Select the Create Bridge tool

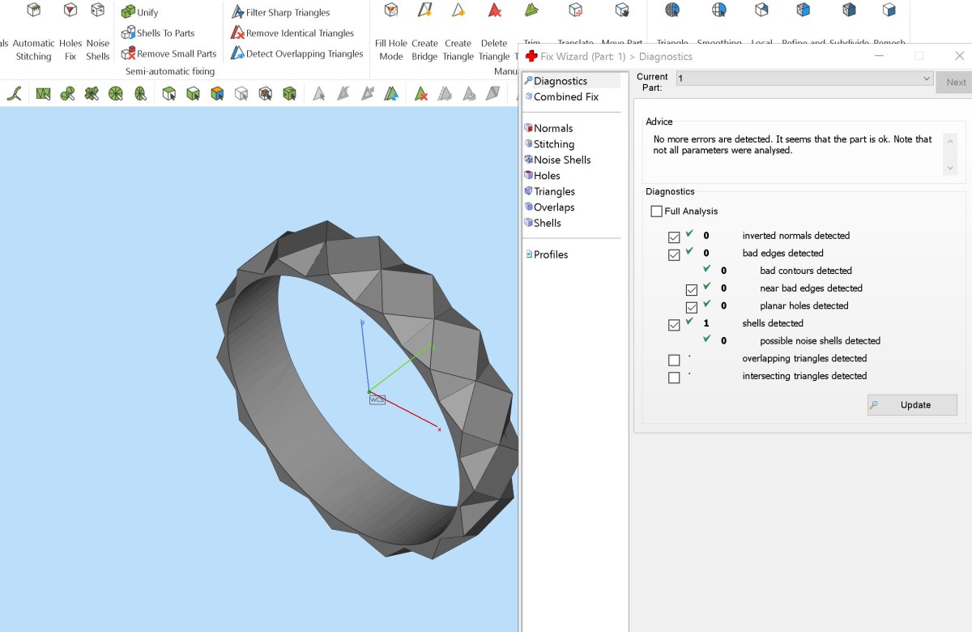424,11
